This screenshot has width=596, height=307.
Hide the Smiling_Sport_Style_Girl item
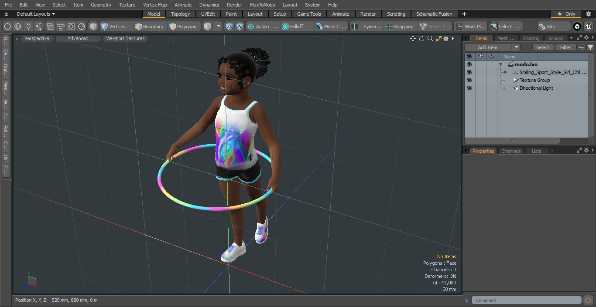[x=469, y=72]
